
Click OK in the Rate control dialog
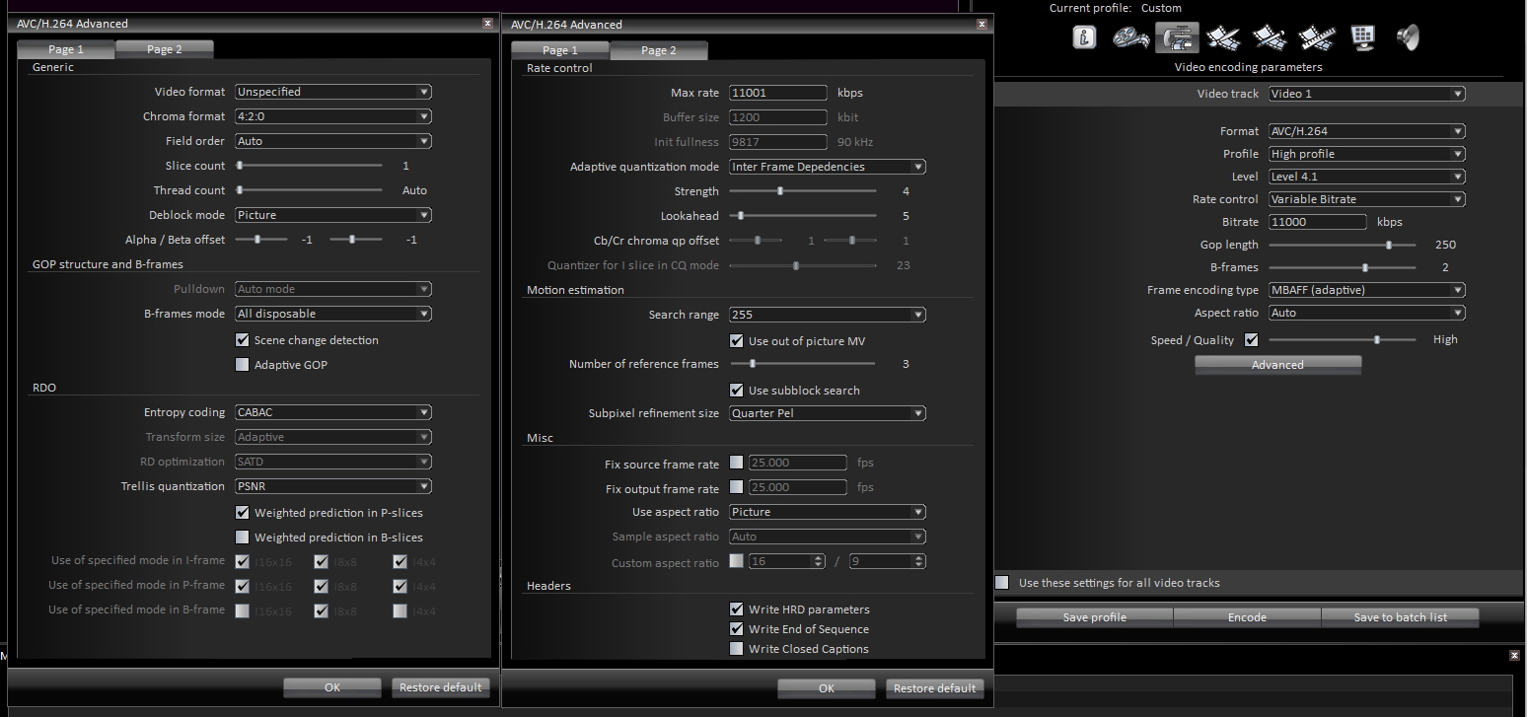point(827,688)
